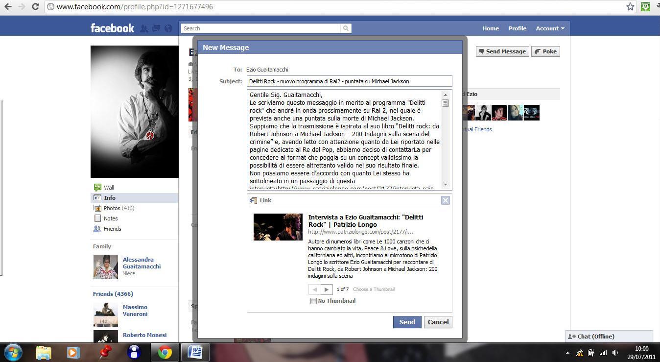Open the blue person icon taskbar app
660x362 pixels.
click(x=134, y=352)
